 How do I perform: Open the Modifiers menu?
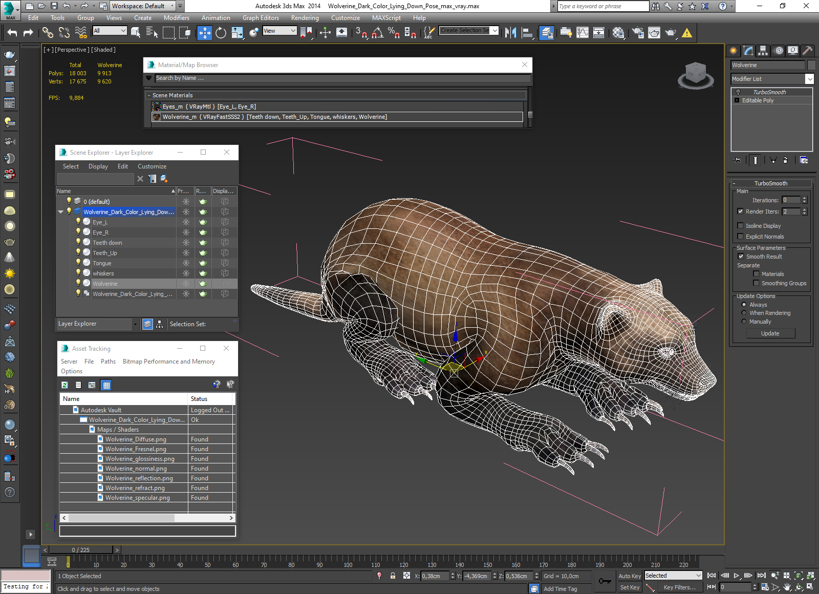[177, 18]
